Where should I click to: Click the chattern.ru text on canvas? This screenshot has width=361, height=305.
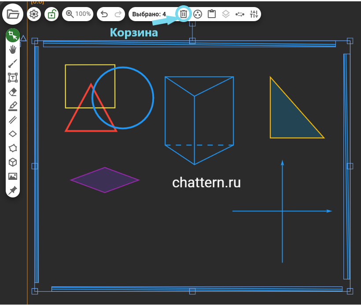206,182
